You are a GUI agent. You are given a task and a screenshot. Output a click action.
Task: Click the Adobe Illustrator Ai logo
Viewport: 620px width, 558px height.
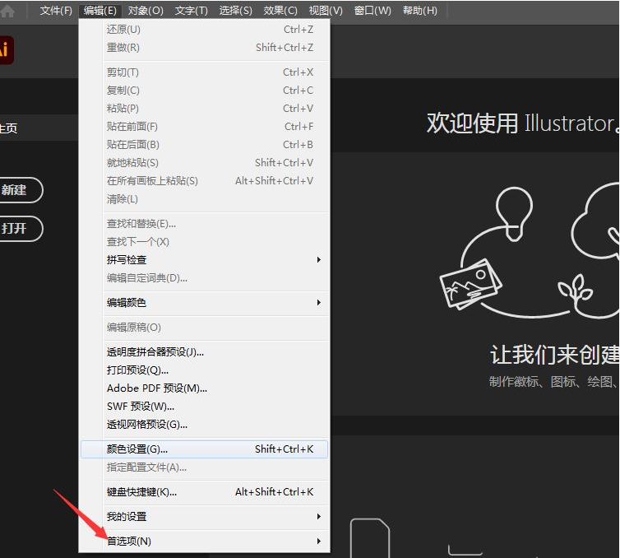pos(6,50)
